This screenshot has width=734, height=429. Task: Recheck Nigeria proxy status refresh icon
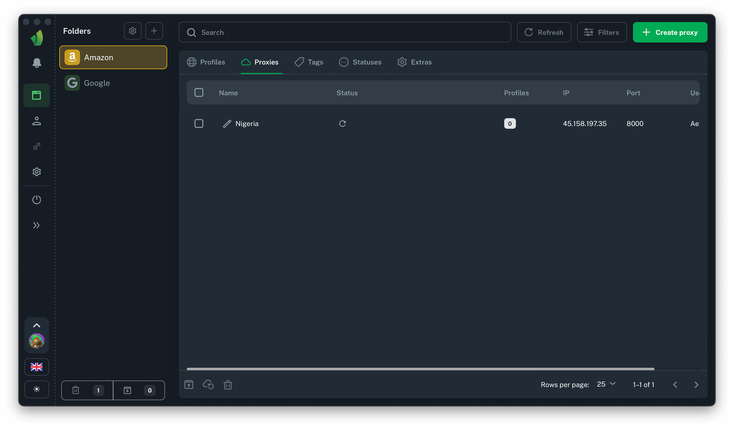coord(342,124)
